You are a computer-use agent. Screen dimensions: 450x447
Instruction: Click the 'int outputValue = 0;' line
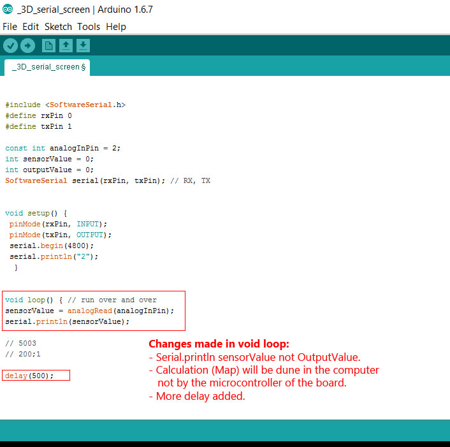coord(49,170)
